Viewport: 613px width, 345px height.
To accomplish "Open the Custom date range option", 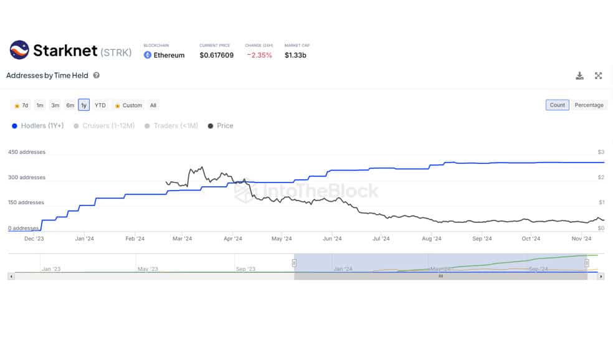I will click(x=128, y=105).
